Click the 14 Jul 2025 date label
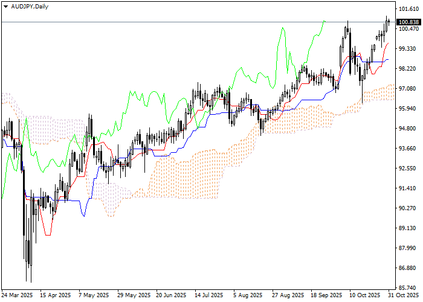The image size is (423, 302). pos(210,295)
